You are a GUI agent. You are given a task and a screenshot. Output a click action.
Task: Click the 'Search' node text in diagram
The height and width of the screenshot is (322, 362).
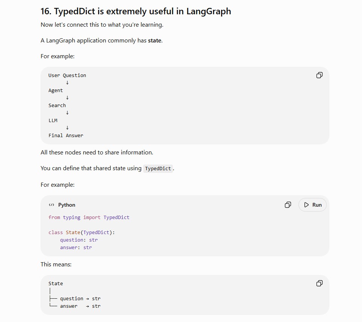click(57, 106)
